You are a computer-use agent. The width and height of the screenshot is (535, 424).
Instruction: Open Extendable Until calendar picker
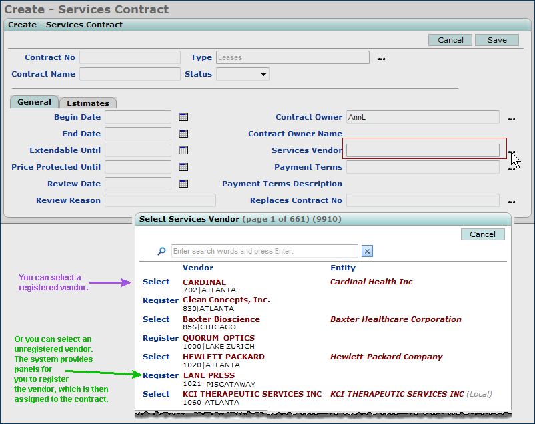point(183,150)
